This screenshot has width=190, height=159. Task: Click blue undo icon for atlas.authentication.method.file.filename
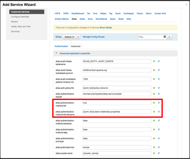pyautogui.click(x=159, y=111)
